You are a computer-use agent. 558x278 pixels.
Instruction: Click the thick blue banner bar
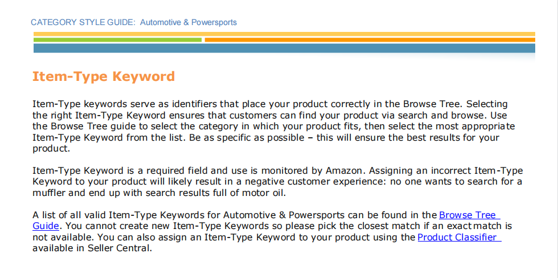(x=284, y=48)
